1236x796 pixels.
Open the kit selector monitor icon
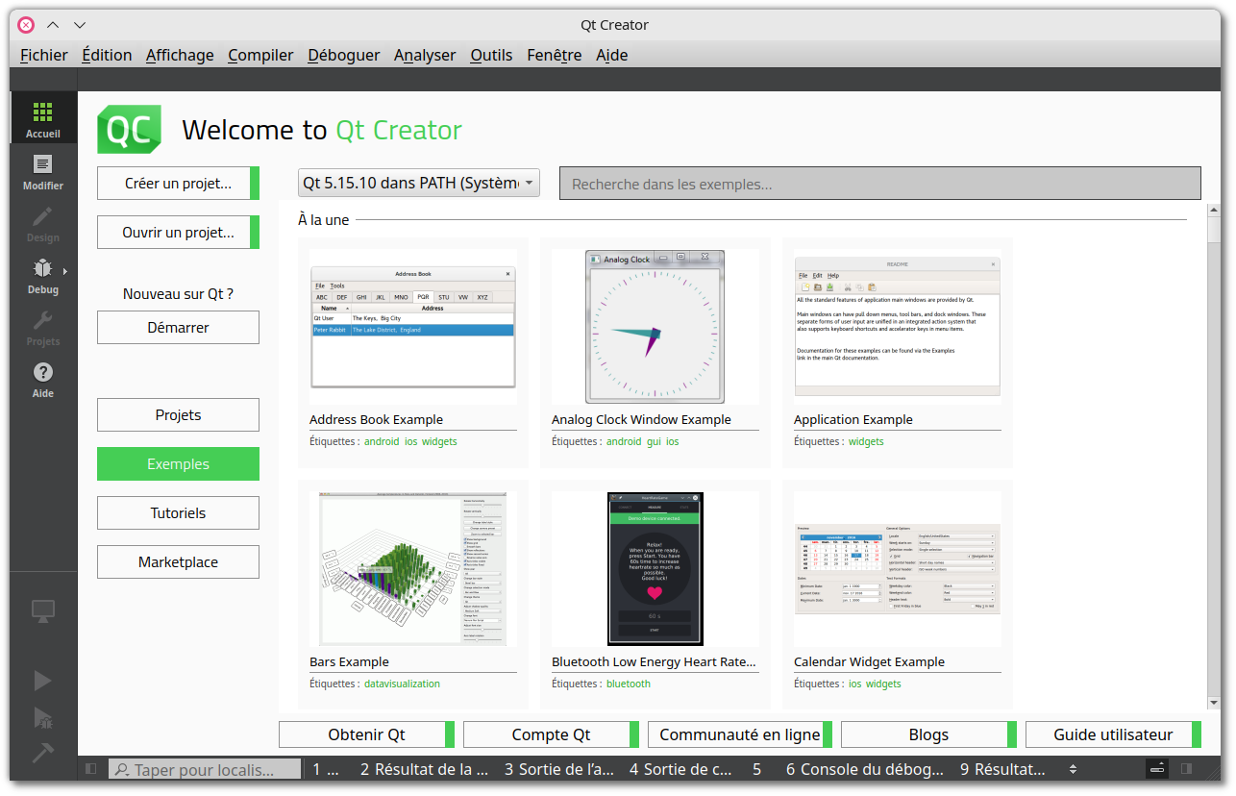tap(43, 609)
